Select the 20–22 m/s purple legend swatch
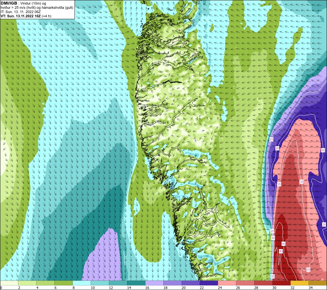The height and width of the screenshot is (290, 327). coord(191,283)
